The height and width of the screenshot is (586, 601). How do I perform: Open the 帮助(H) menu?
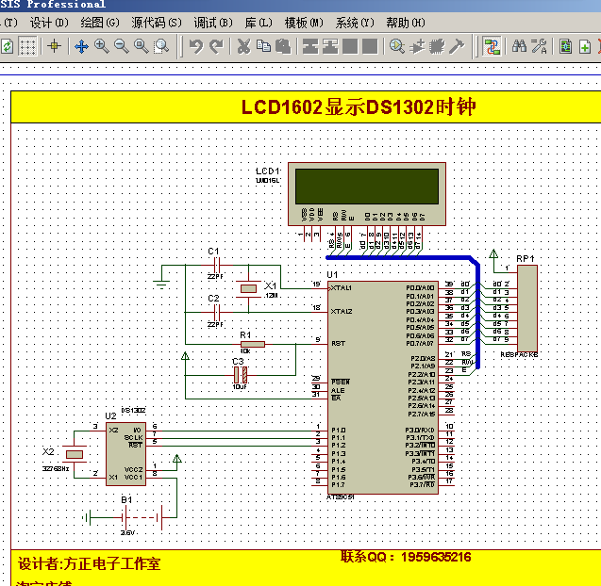click(406, 23)
